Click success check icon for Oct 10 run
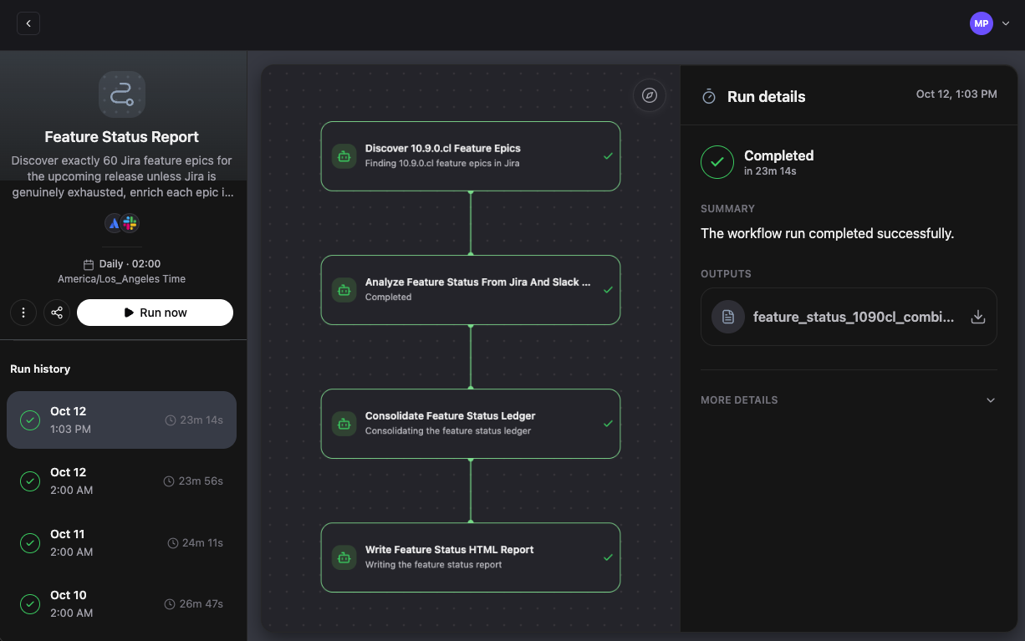The image size is (1025, 641). point(30,604)
